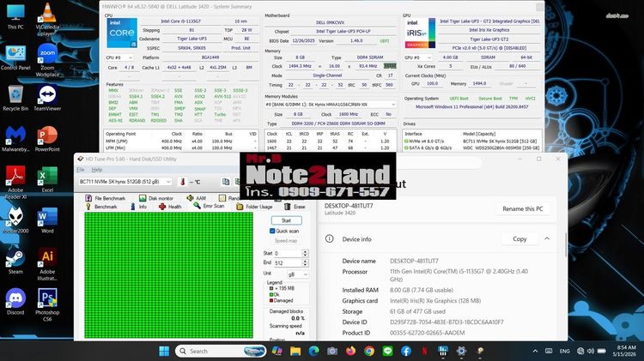Screen dimensions: 644x361
Task: Click the ENG language indicator
Action: click(565, 352)
